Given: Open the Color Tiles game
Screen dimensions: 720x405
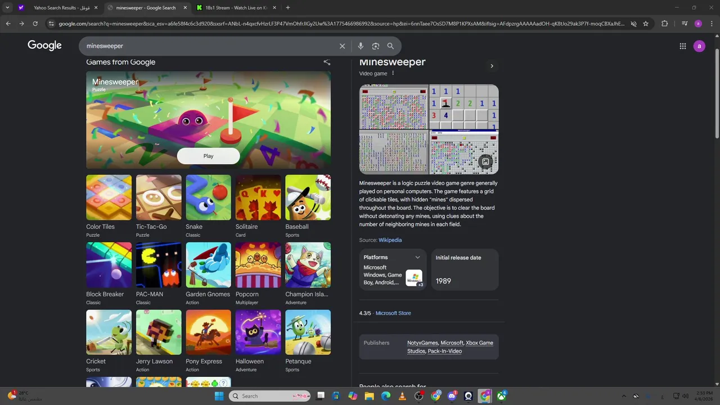Looking at the screenshot, I should 109,197.
